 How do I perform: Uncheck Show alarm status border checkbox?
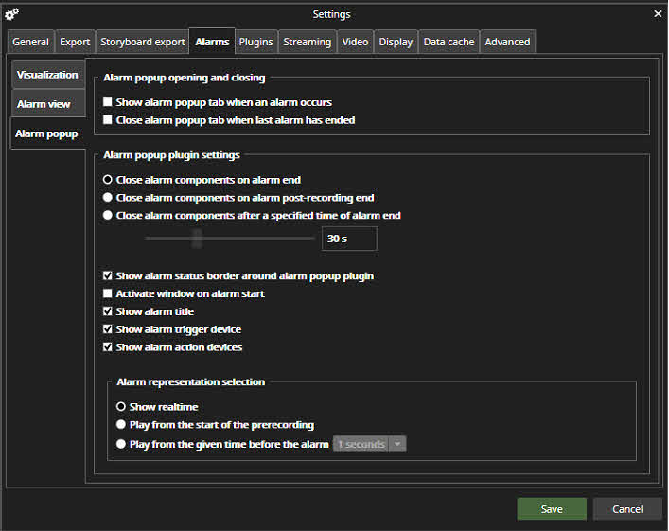(108, 276)
